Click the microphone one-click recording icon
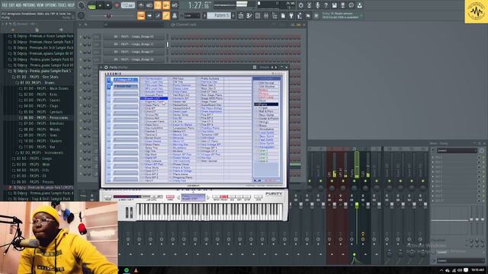488x274 pixels. click(317, 5)
